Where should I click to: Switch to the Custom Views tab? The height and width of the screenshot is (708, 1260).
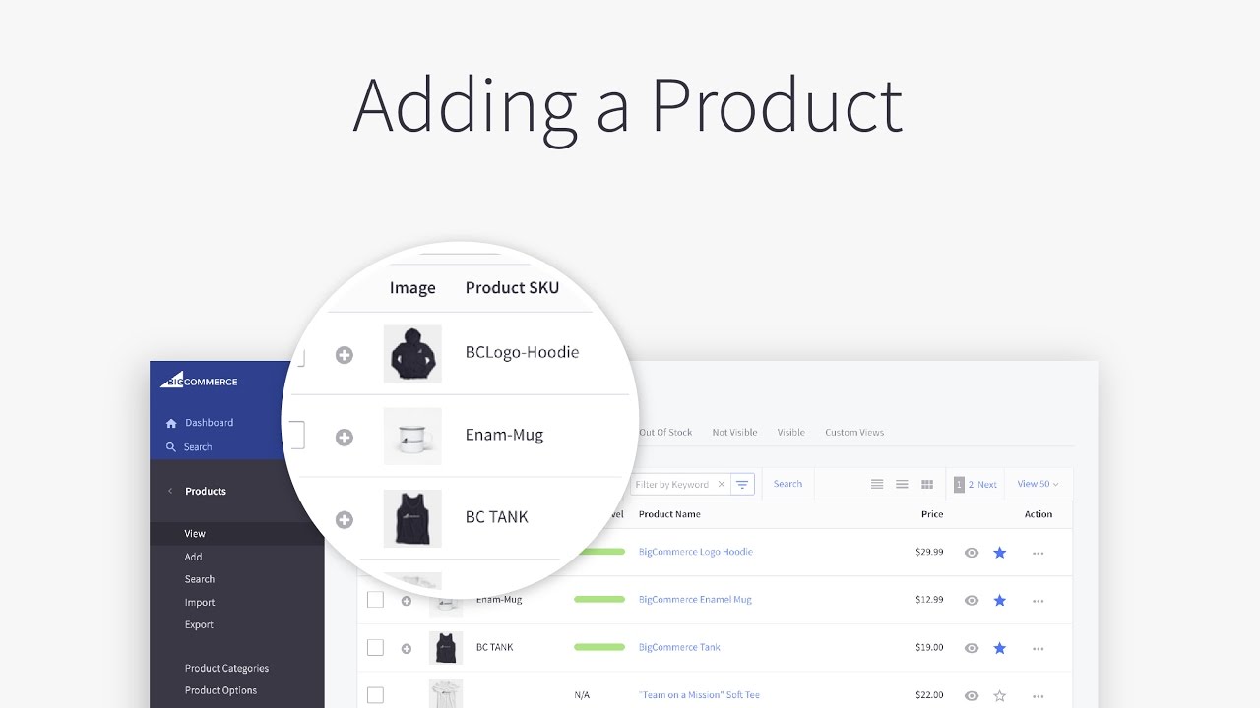pyautogui.click(x=854, y=433)
